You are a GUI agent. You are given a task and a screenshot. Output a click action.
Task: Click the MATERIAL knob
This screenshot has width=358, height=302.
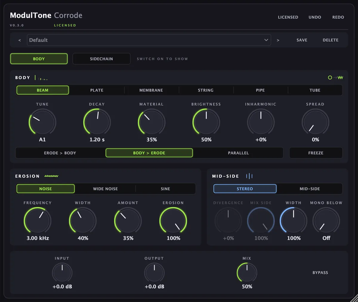(152, 122)
